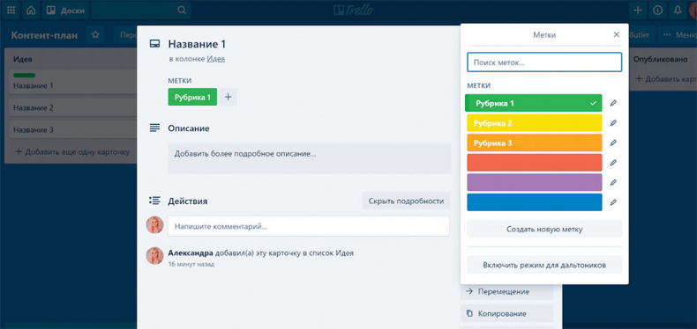Star the Контент-план board
The height and width of the screenshot is (329, 697).
(95, 35)
